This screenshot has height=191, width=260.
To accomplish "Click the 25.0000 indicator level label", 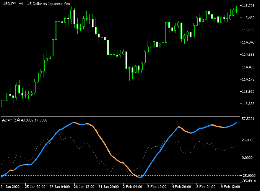I will pos(248,140).
